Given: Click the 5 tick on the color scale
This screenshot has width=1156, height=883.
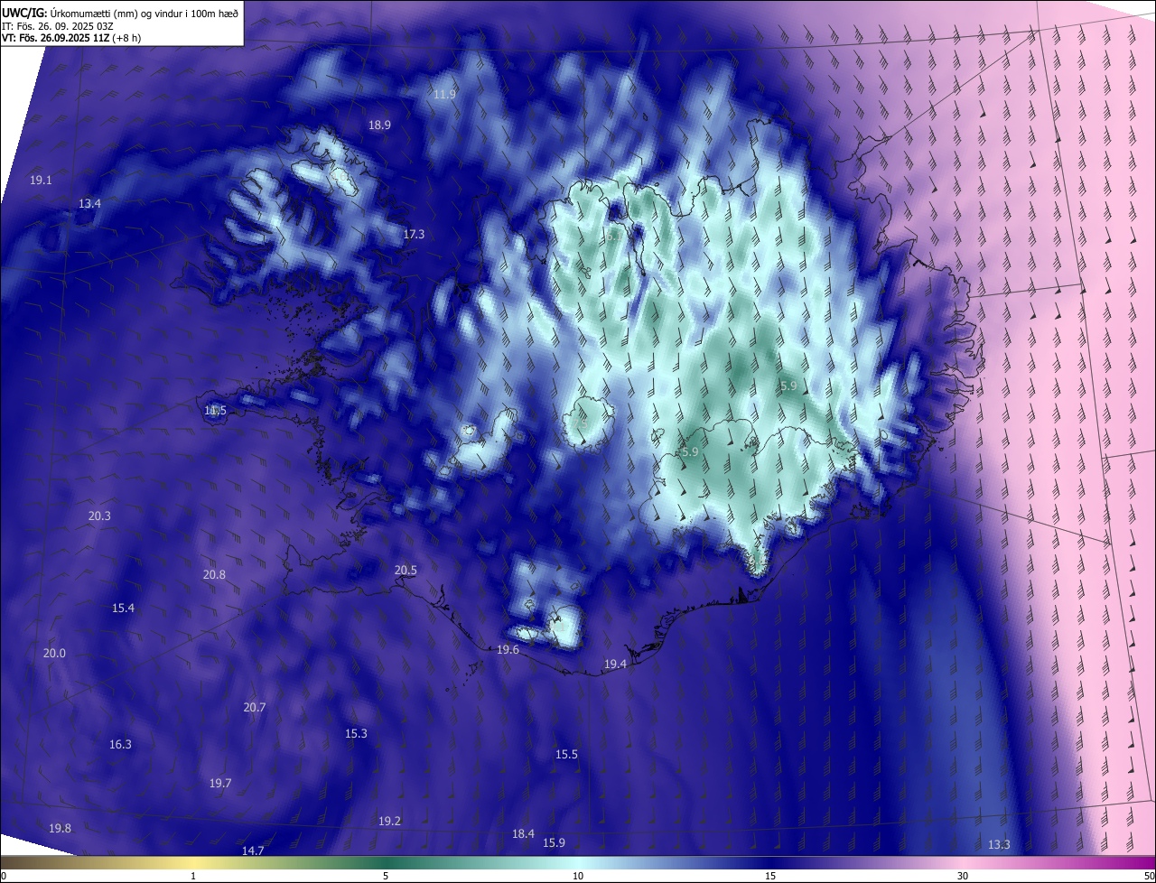Looking at the screenshot, I should (386, 876).
